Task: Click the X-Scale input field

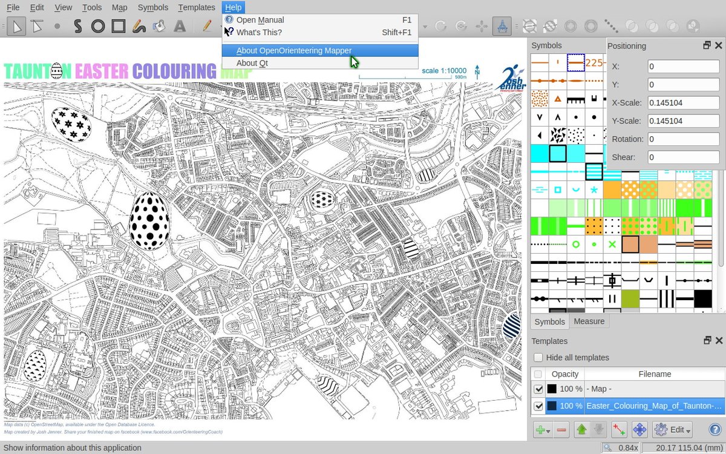Action: point(683,103)
